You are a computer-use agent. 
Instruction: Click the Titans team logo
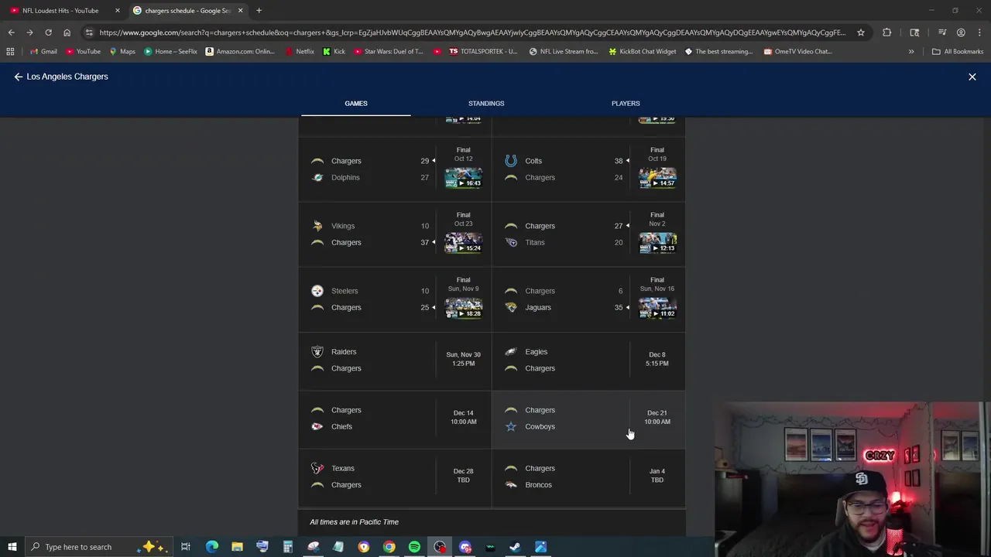[511, 242]
